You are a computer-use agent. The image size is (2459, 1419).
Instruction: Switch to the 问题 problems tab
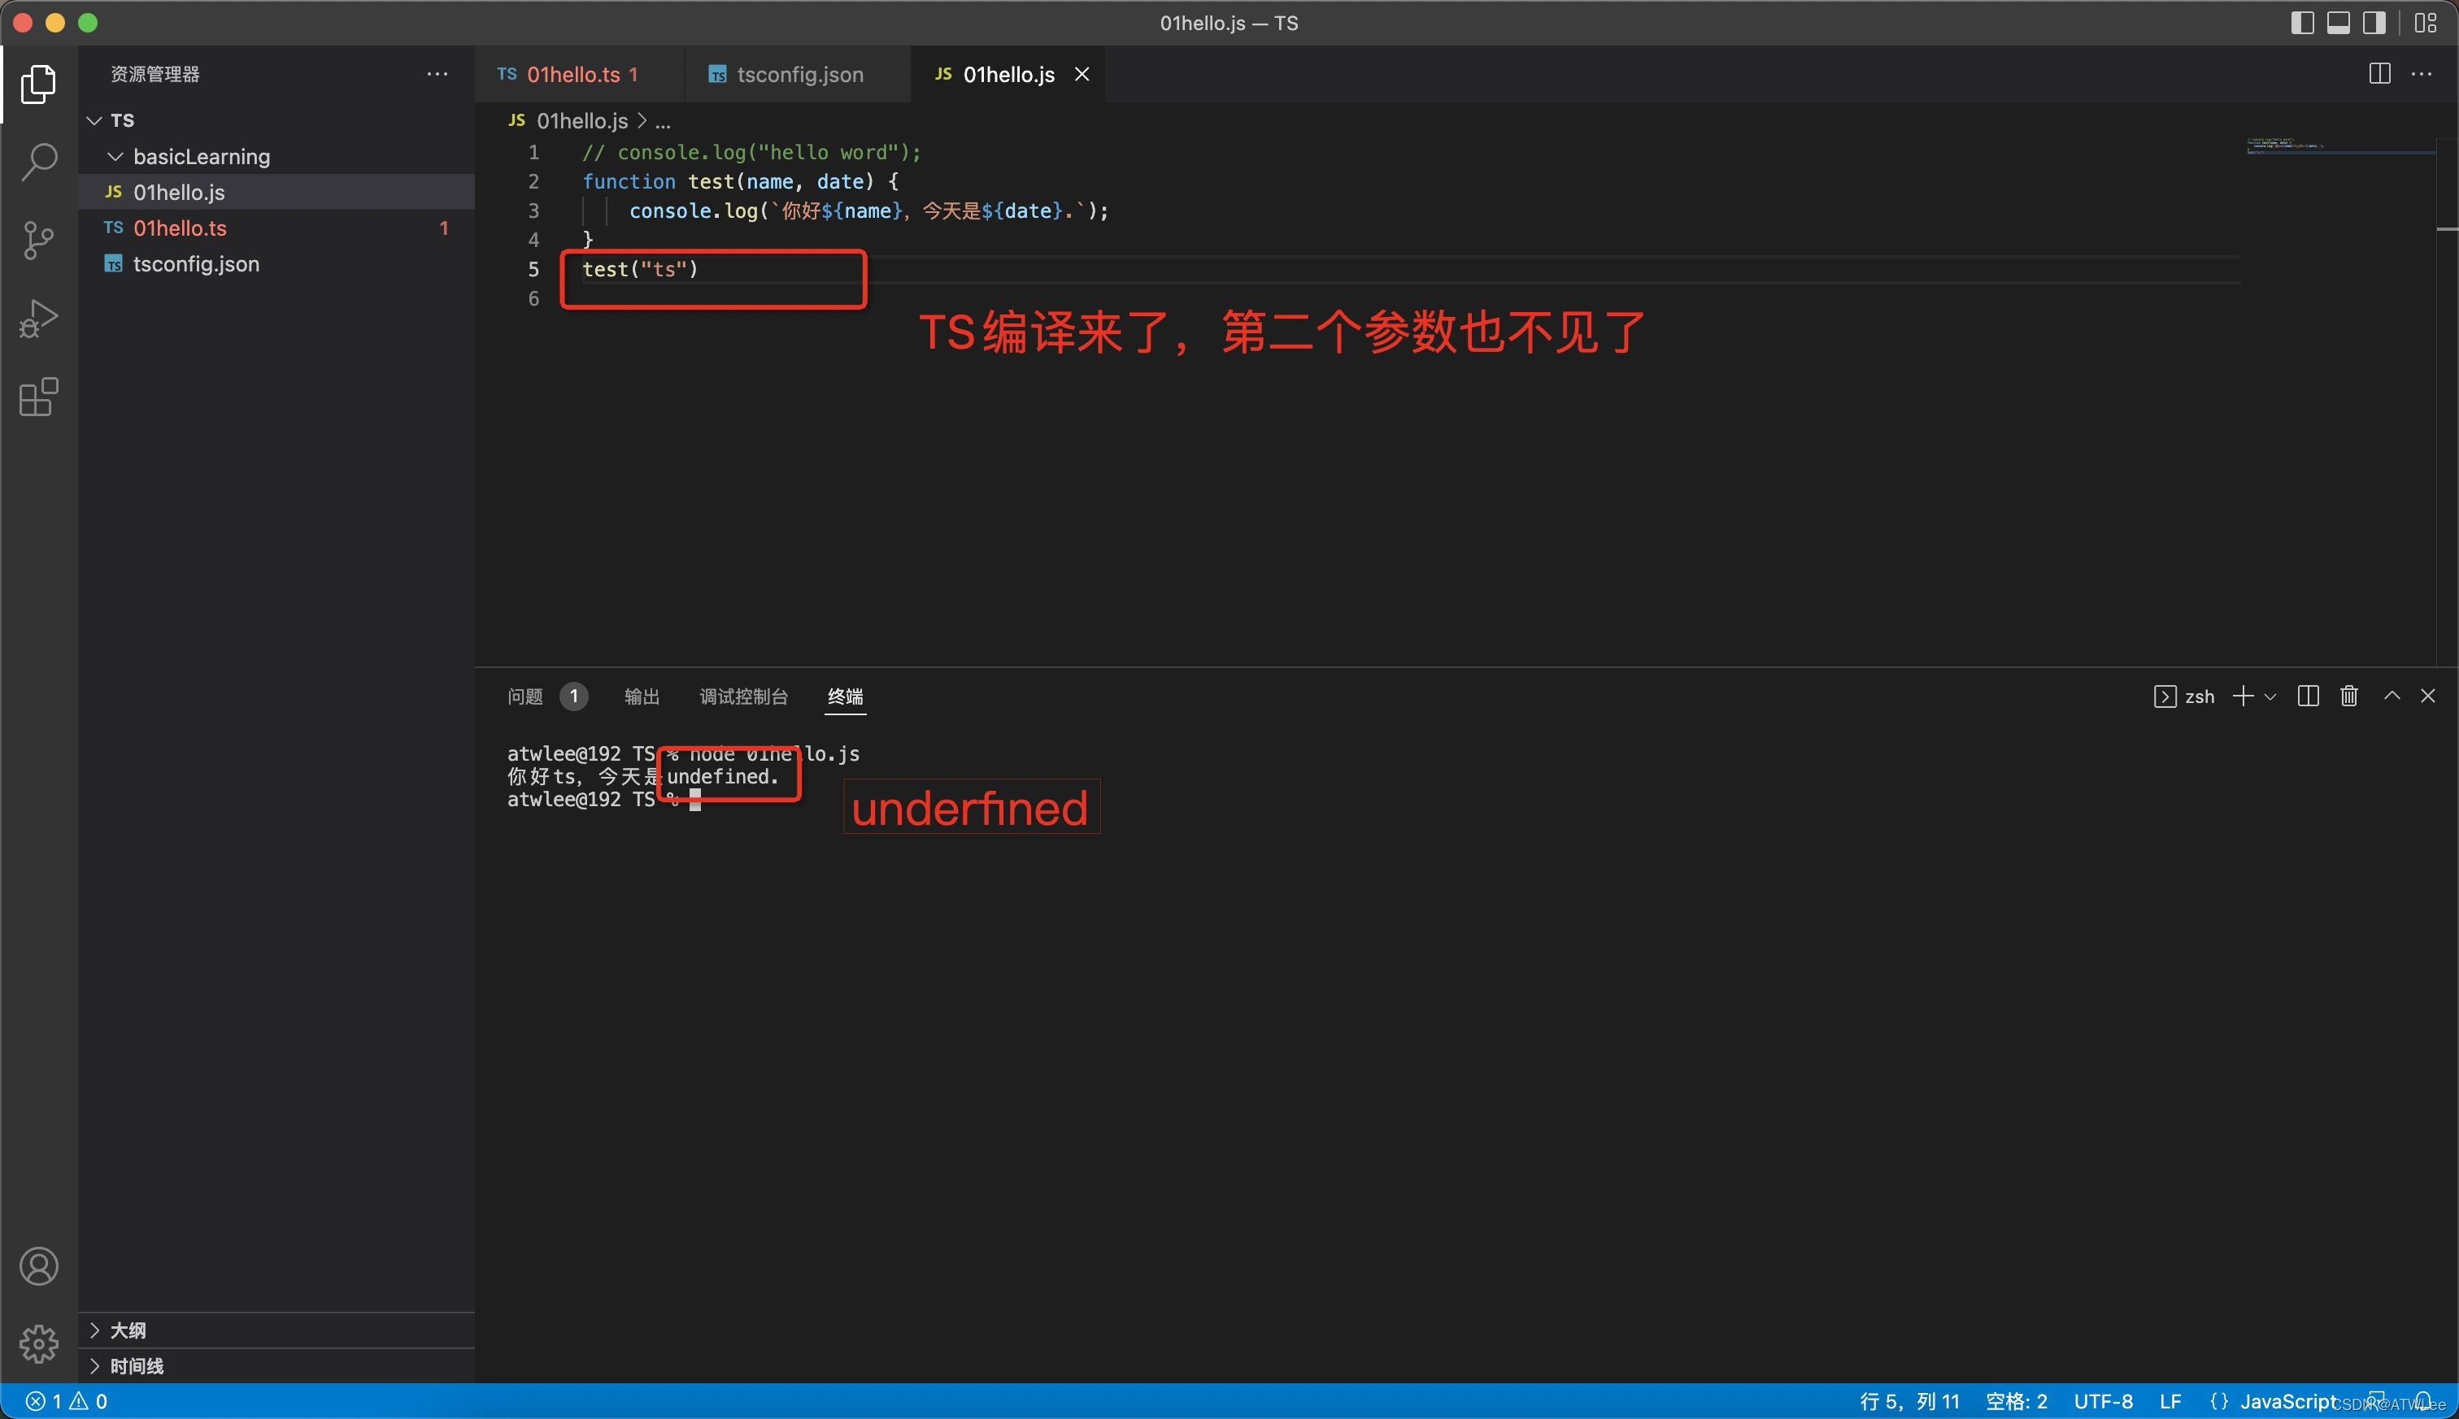pyautogui.click(x=524, y=696)
